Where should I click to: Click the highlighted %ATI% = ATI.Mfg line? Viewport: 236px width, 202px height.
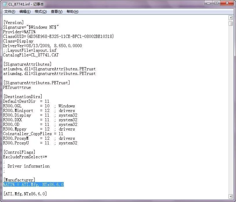click(x=33, y=185)
